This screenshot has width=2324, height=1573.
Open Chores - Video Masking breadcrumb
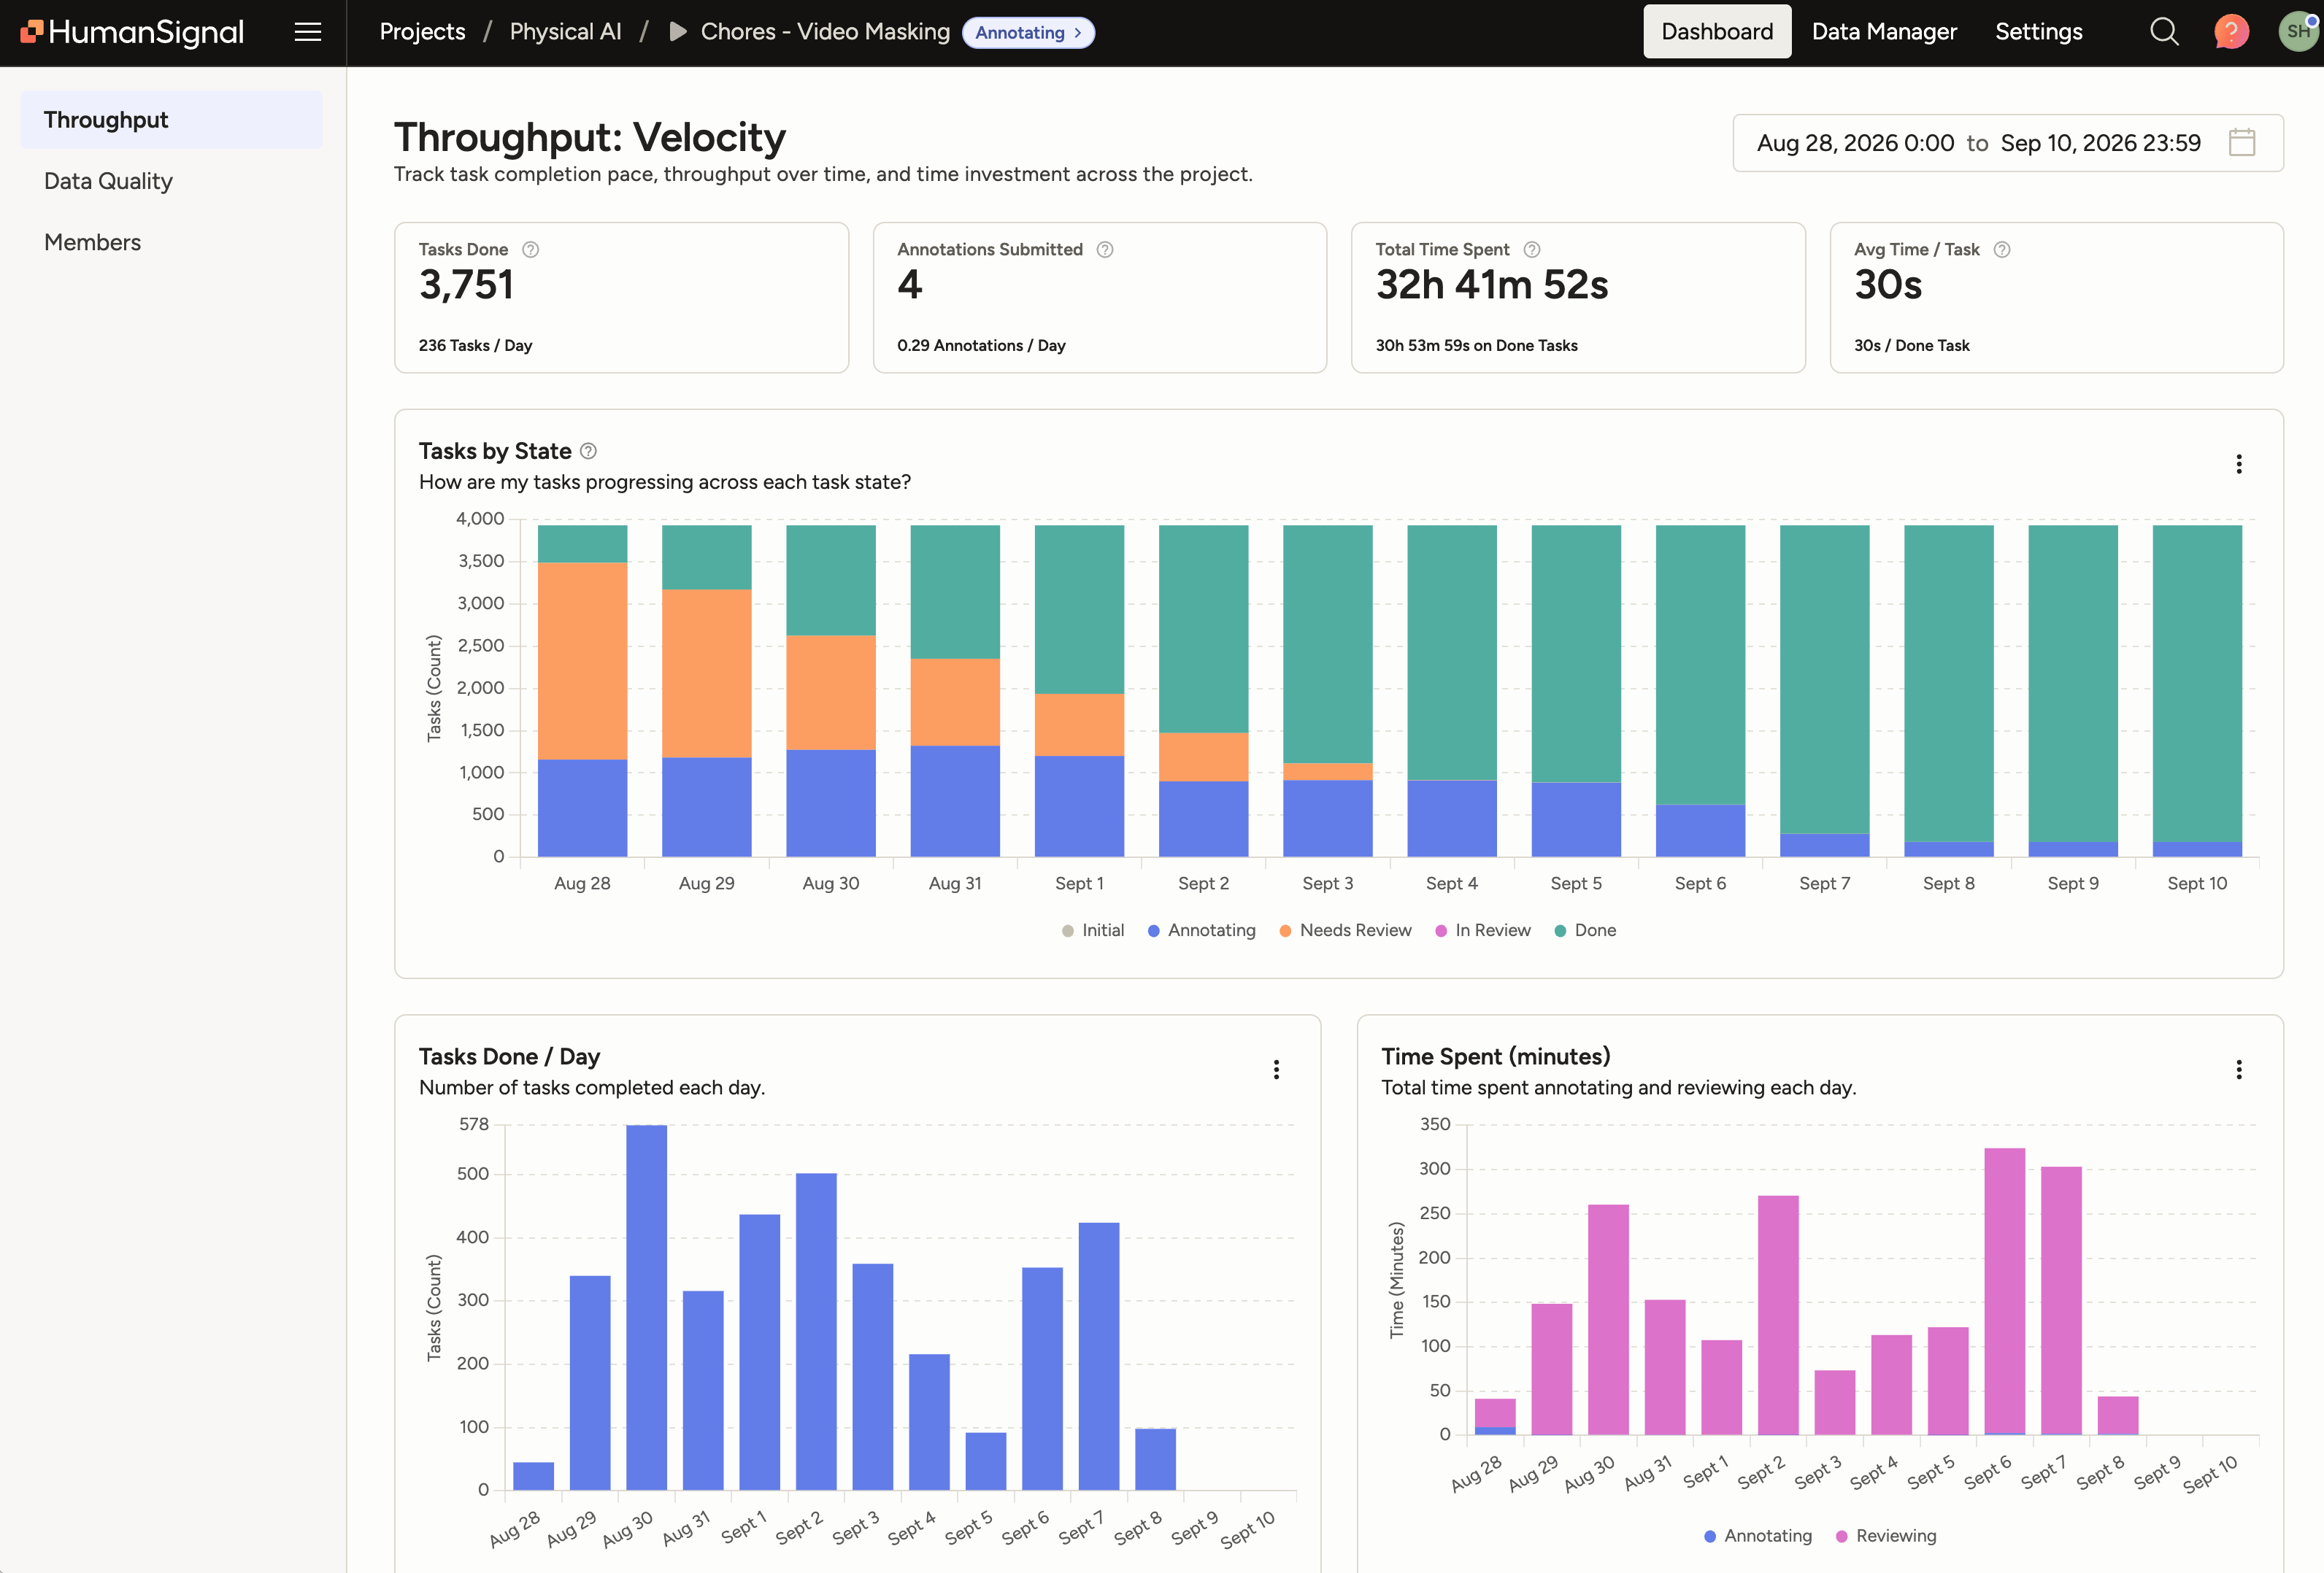point(825,32)
